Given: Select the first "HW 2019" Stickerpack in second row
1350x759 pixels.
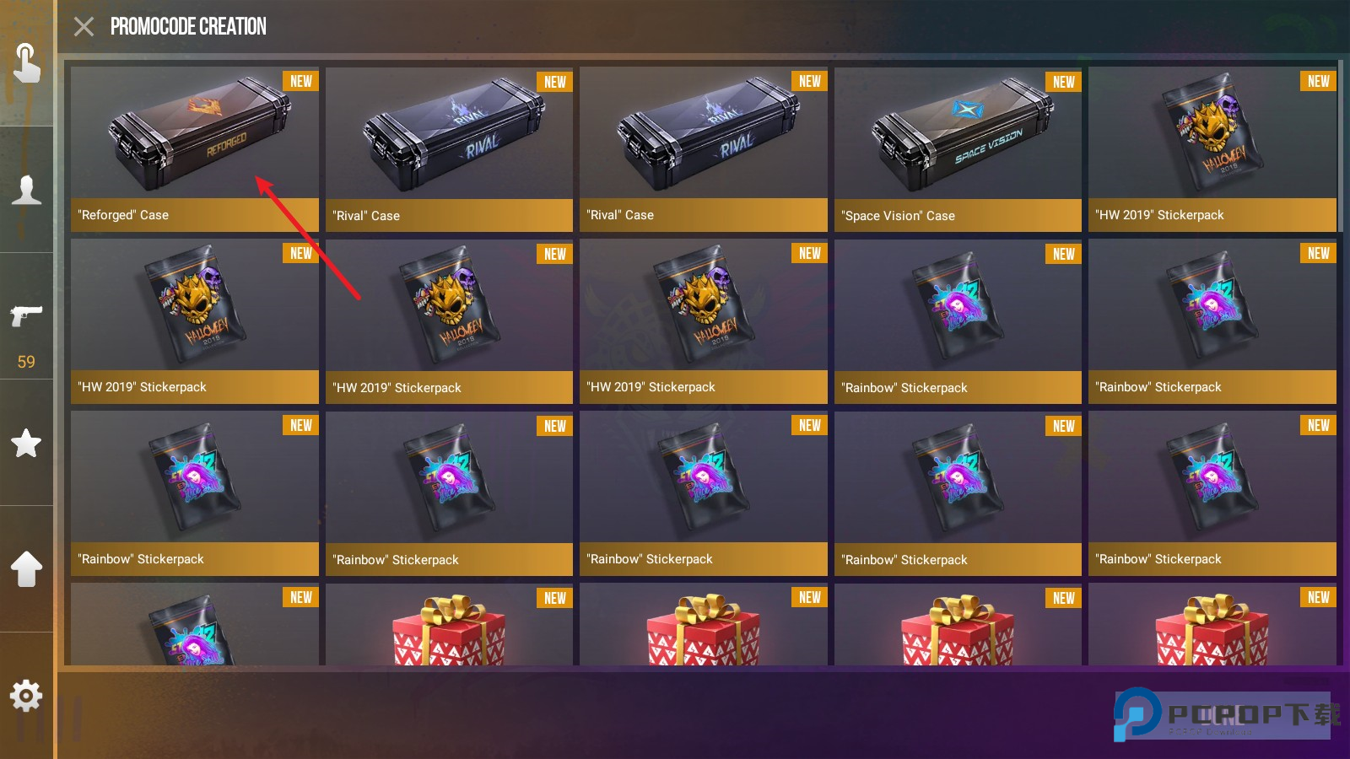Looking at the screenshot, I should tap(195, 321).
